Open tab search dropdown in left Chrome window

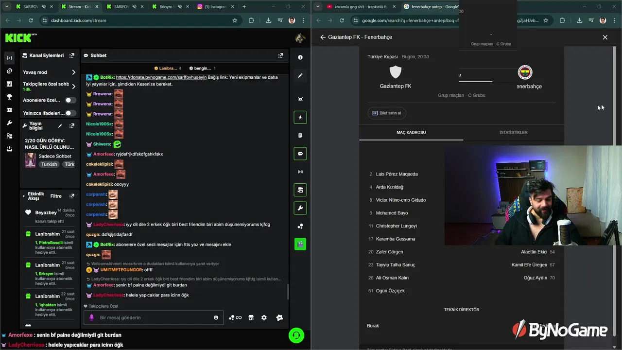click(7, 7)
